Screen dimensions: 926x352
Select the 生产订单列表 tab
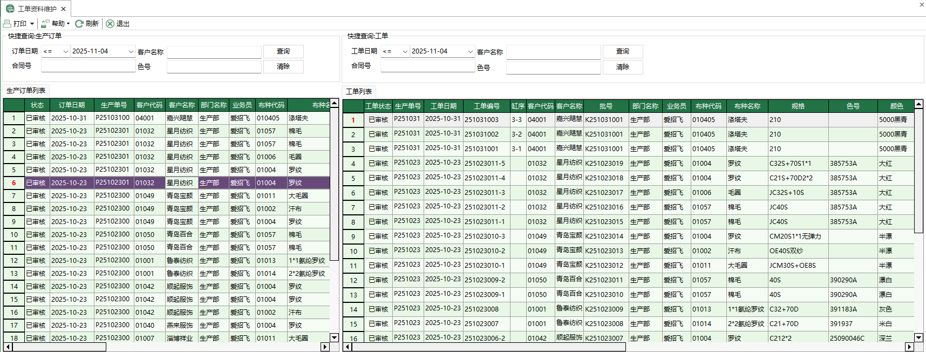26,91
